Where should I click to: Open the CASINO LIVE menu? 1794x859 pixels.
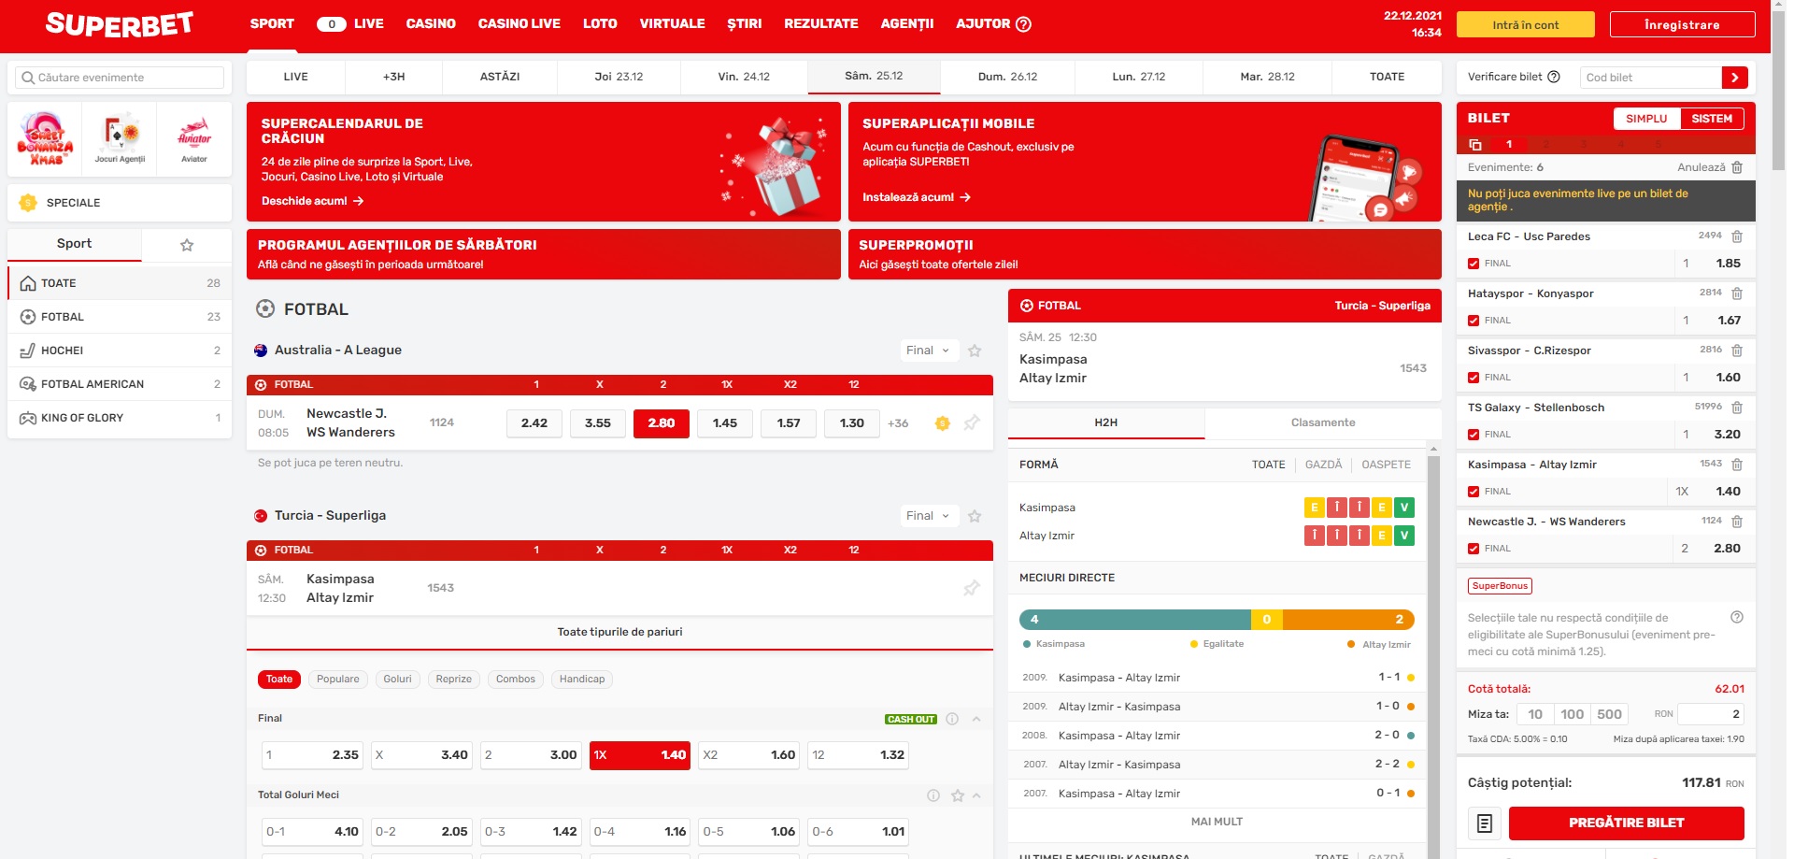pos(520,24)
